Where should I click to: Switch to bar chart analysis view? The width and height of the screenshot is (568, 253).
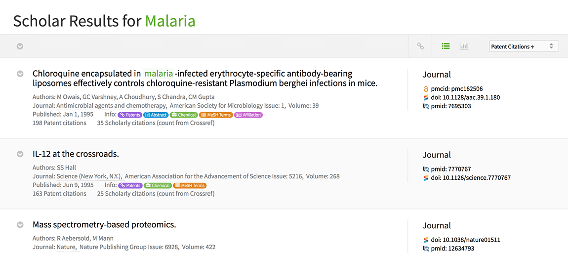tap(464, 46)
